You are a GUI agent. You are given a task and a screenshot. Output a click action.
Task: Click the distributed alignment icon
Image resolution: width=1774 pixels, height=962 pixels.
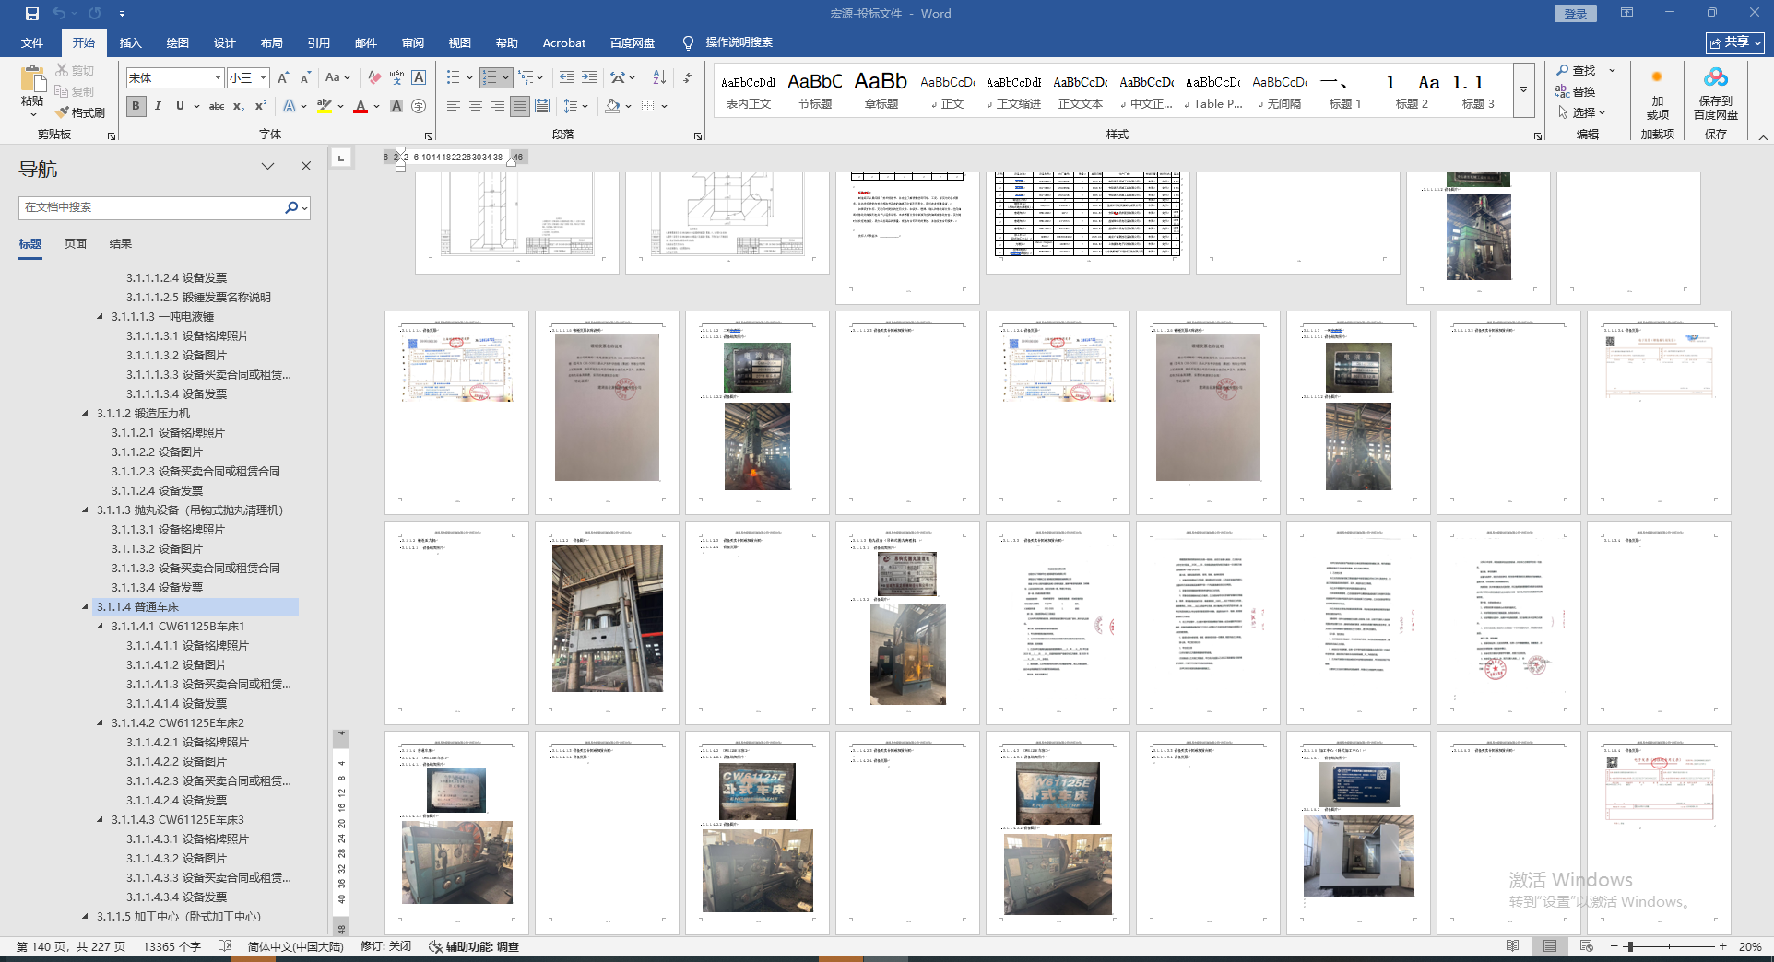(542, 106)
